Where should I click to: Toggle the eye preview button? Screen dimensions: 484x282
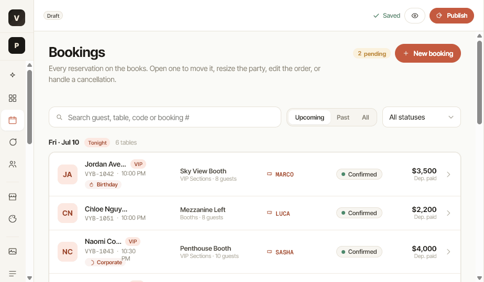point(415,16)
